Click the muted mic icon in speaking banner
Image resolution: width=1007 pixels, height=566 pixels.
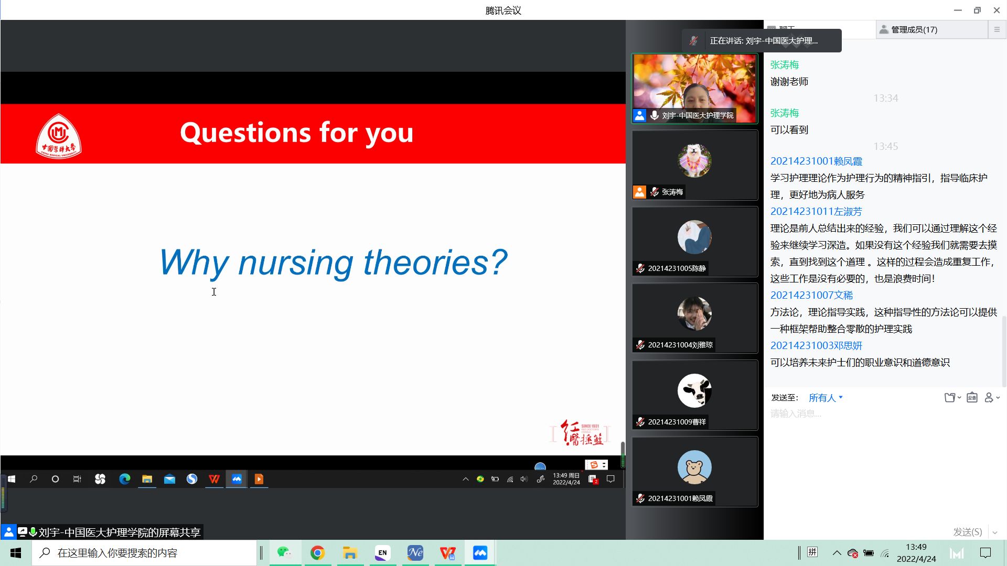click(x=693, y=41)
